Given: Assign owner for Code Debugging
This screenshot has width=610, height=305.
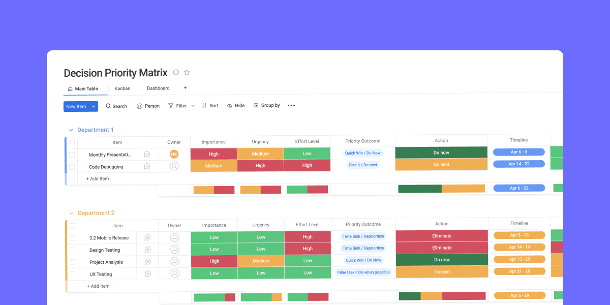Looking at the screenshot, I should pyautogui.click(x=174, y=166).
